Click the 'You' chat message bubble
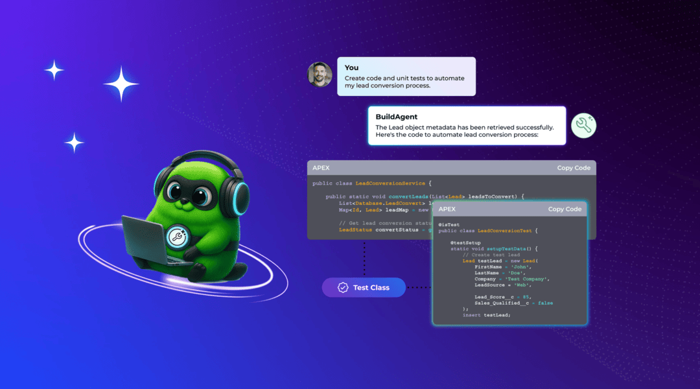This screenshot has width=700, height=389. pyautogui.click(x=406, y=77)
